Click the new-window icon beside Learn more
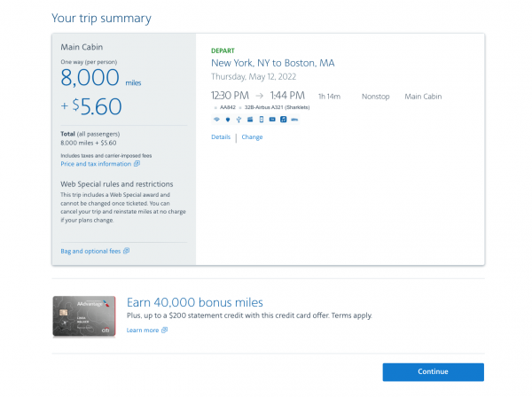This screenshot has height=397, width=532. point(164,331)
